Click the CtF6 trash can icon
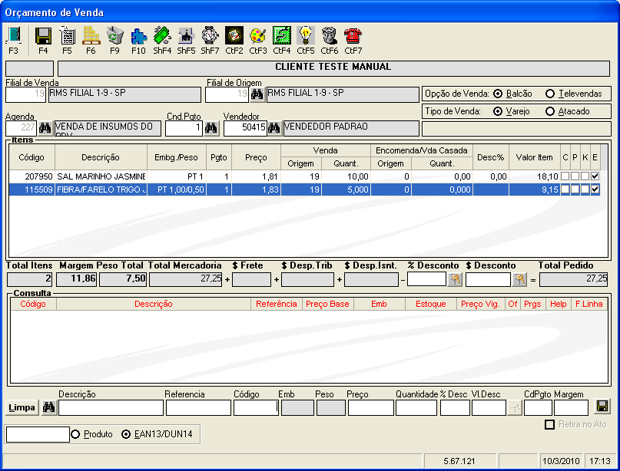620x471 pixels. (x=330, y=36)
